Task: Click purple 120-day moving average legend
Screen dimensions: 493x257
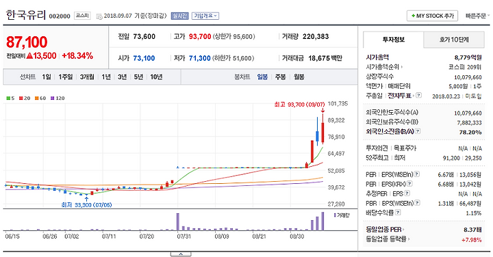Action: coord(58,98)
